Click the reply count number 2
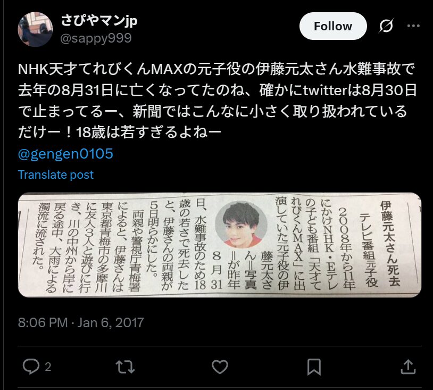 (48, 367)
